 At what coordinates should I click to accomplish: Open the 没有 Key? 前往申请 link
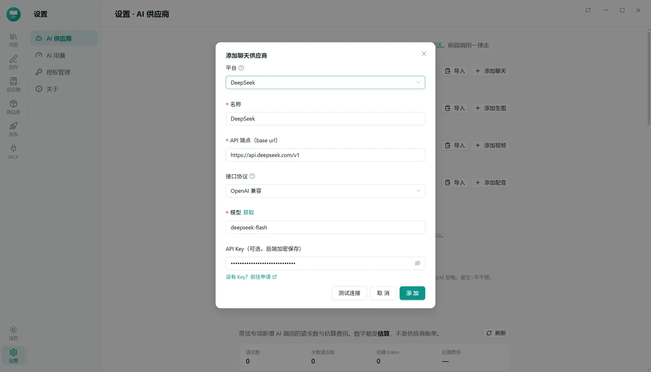click(x=251, y=277)
